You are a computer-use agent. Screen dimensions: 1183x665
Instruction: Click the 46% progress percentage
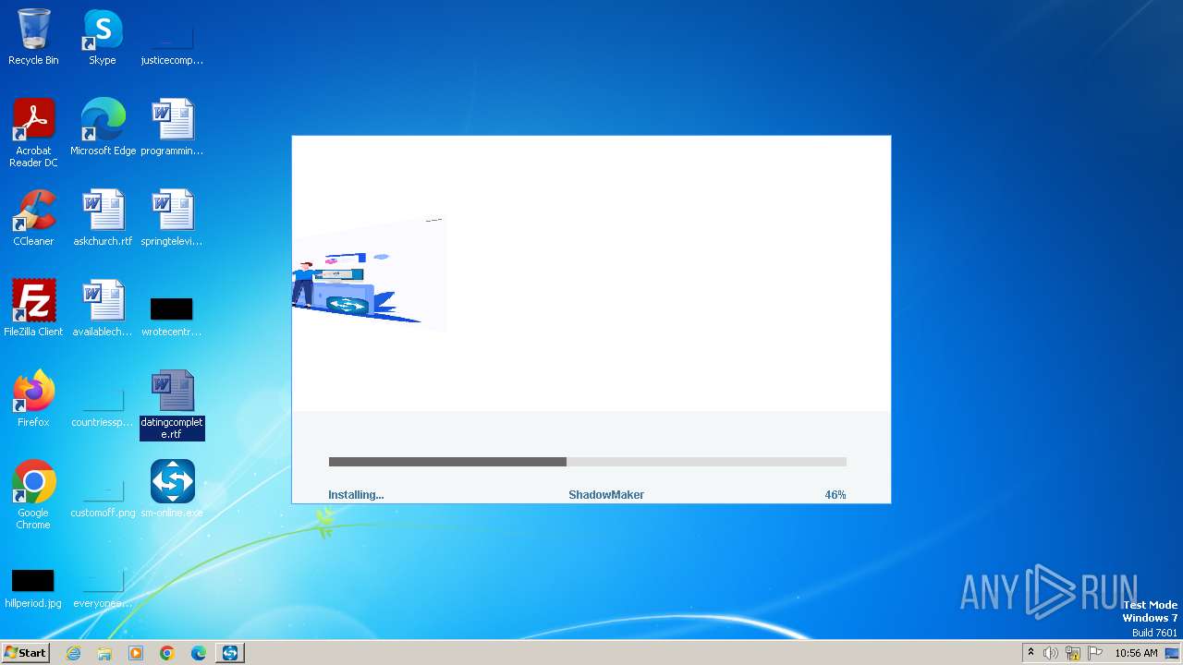835,495
